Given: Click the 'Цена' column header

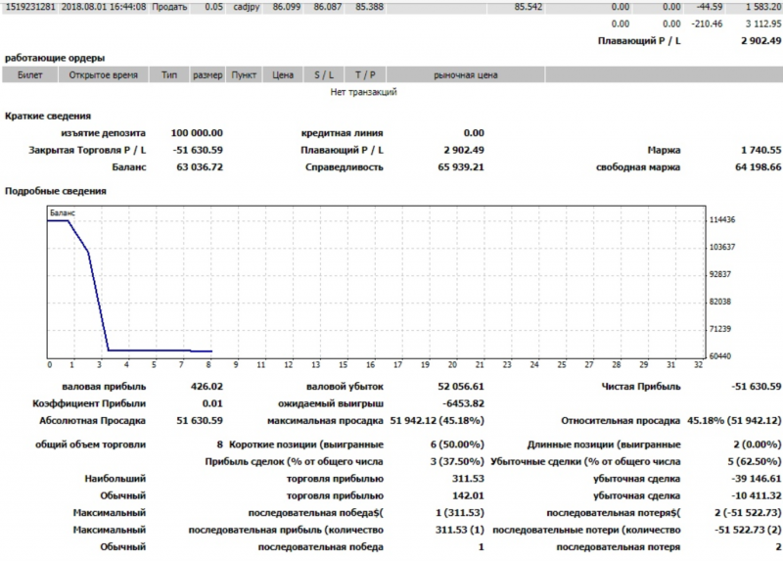Looking at the screenshot, I should pyautogui.click(x=283, y=75).
